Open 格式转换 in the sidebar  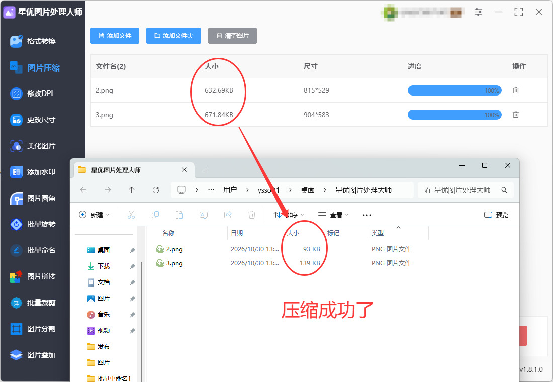[x=33, y=41]
